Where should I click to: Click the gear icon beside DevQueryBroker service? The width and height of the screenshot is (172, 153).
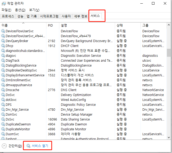pyautogui.click(x=3, y=41)
